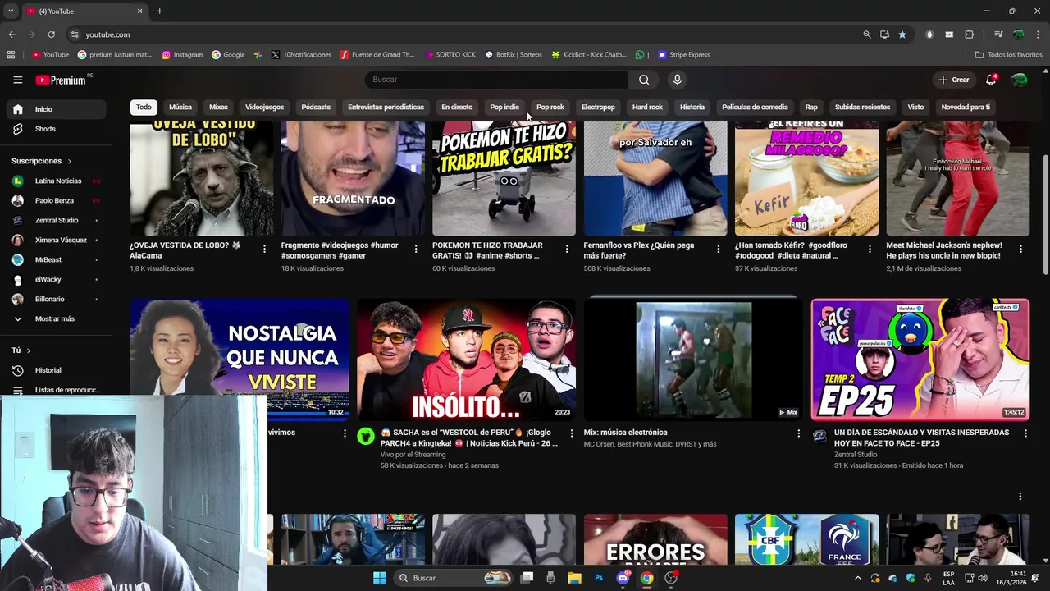Click the page vertical scrollbar

[1045, 215]
